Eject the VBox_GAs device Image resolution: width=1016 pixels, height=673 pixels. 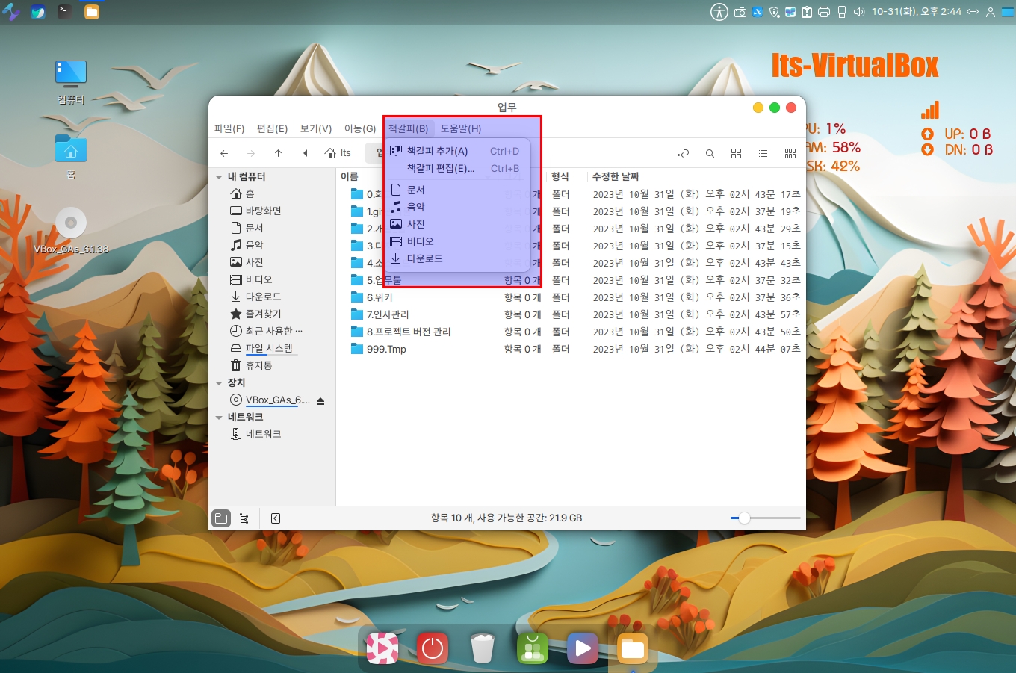(320, 401)
